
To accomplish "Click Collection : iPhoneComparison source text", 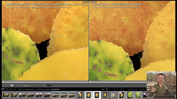I will [26, 89].
